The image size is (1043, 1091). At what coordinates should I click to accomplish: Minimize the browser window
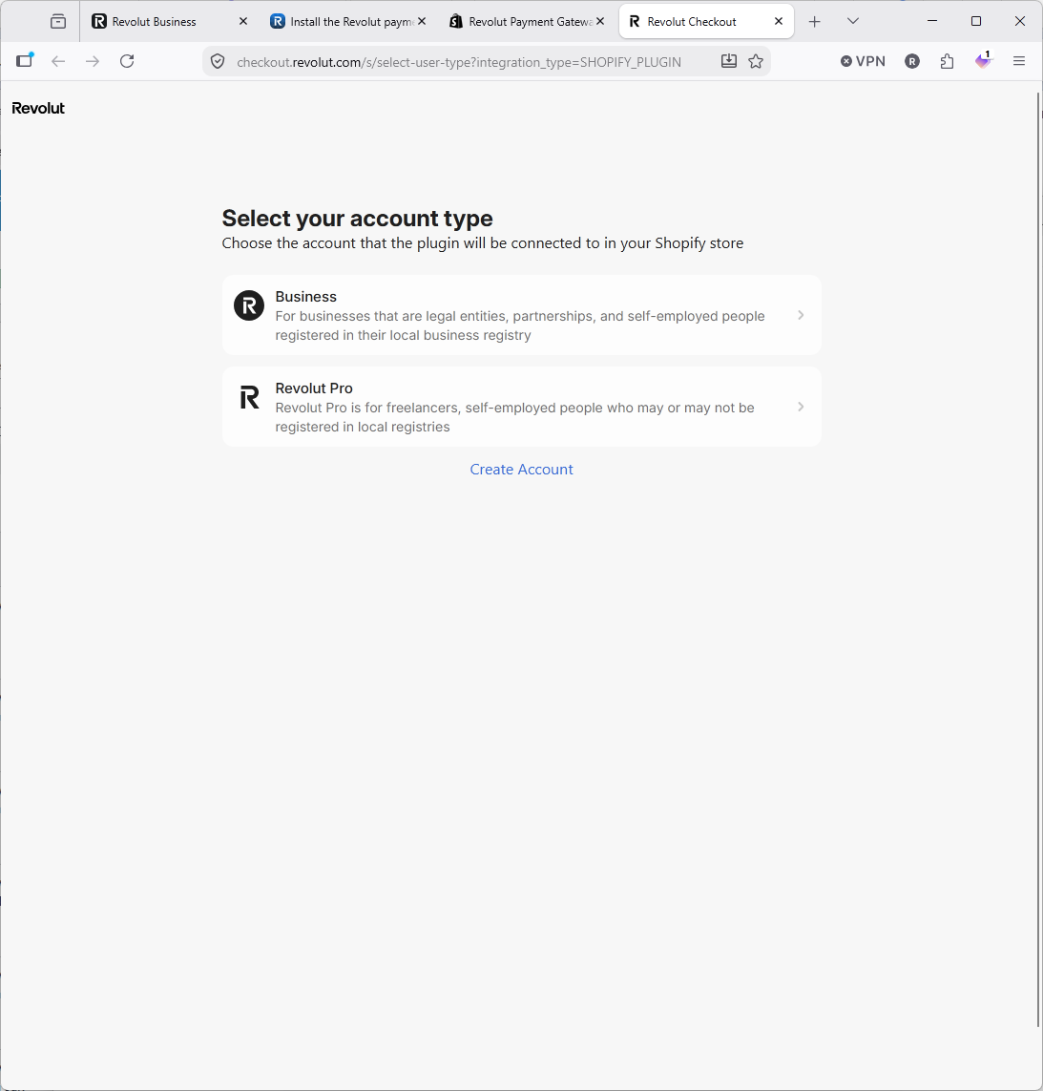pos(932,22)
